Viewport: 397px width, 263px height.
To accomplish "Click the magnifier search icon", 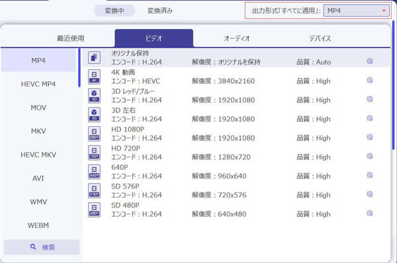I will point(33,247).
